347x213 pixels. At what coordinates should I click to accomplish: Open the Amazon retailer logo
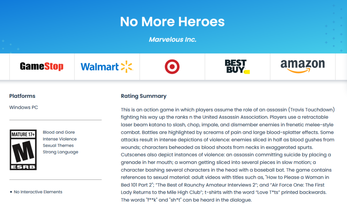point(303,66)
